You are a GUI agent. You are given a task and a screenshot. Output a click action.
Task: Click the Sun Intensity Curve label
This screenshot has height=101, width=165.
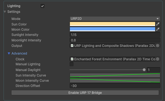tap(31, 75)
